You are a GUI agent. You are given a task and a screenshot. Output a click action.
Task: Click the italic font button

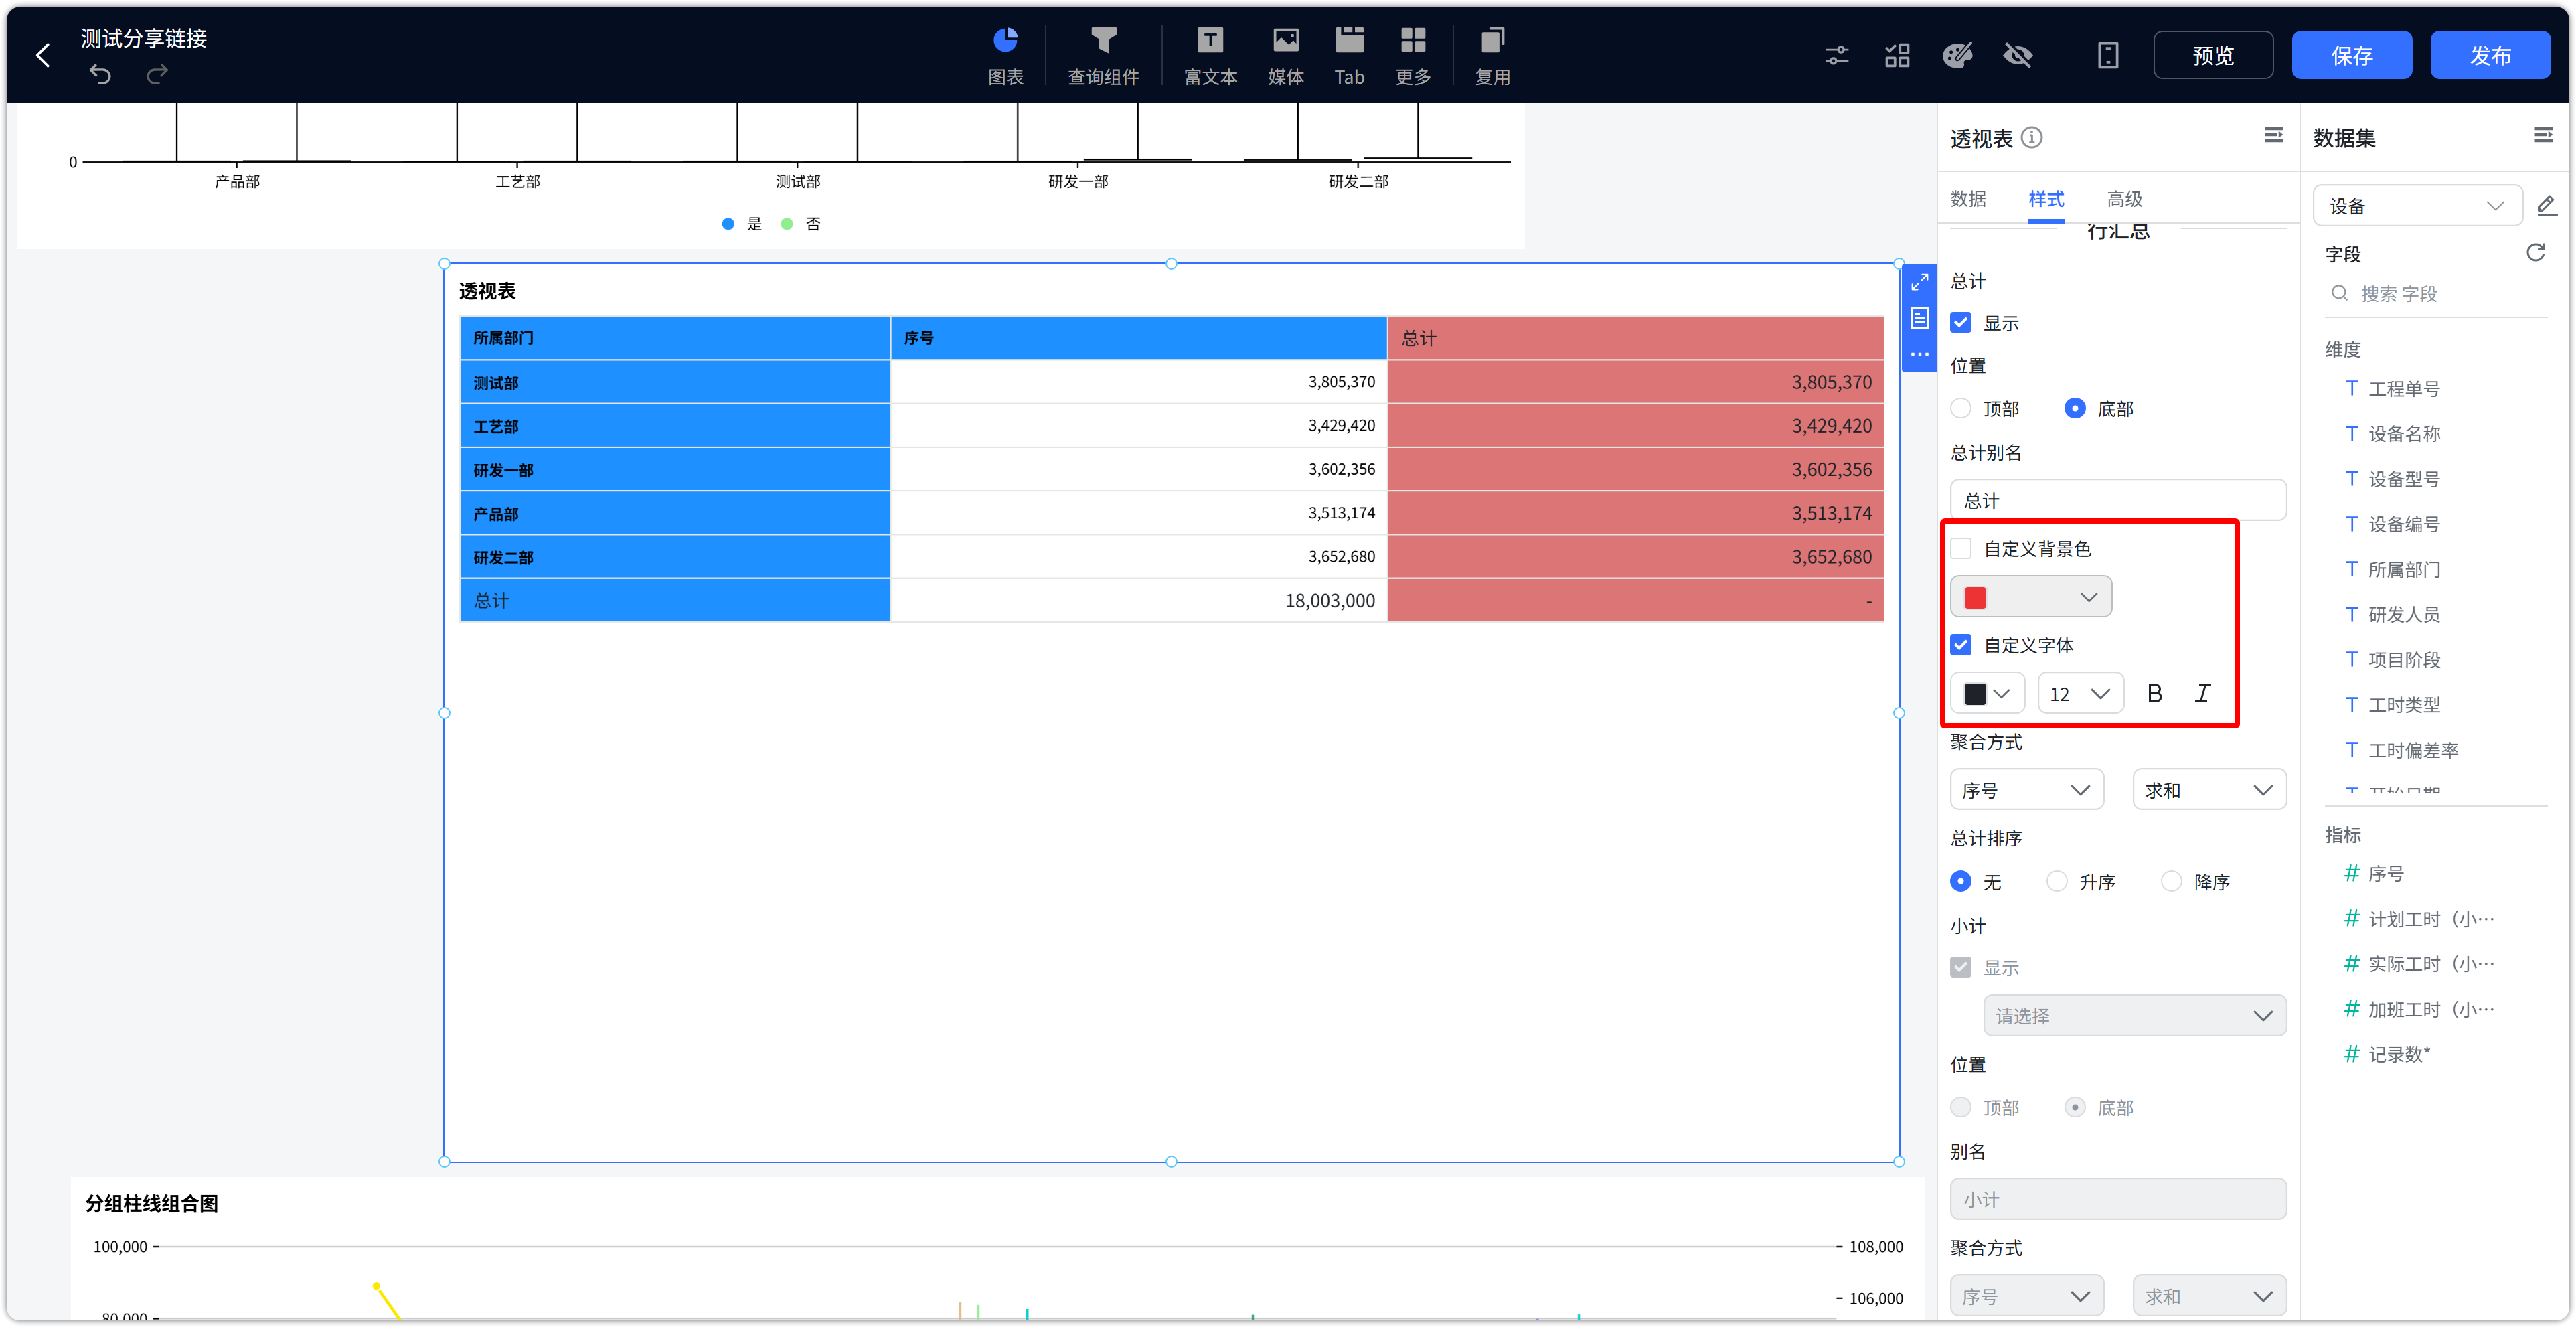[2203, 693]
